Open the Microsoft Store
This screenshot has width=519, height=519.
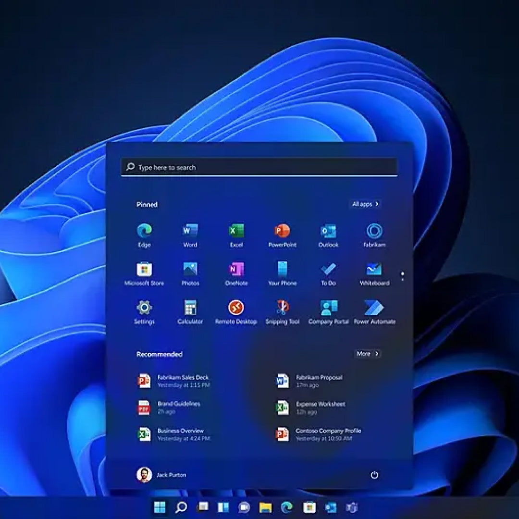coord(144,271)
